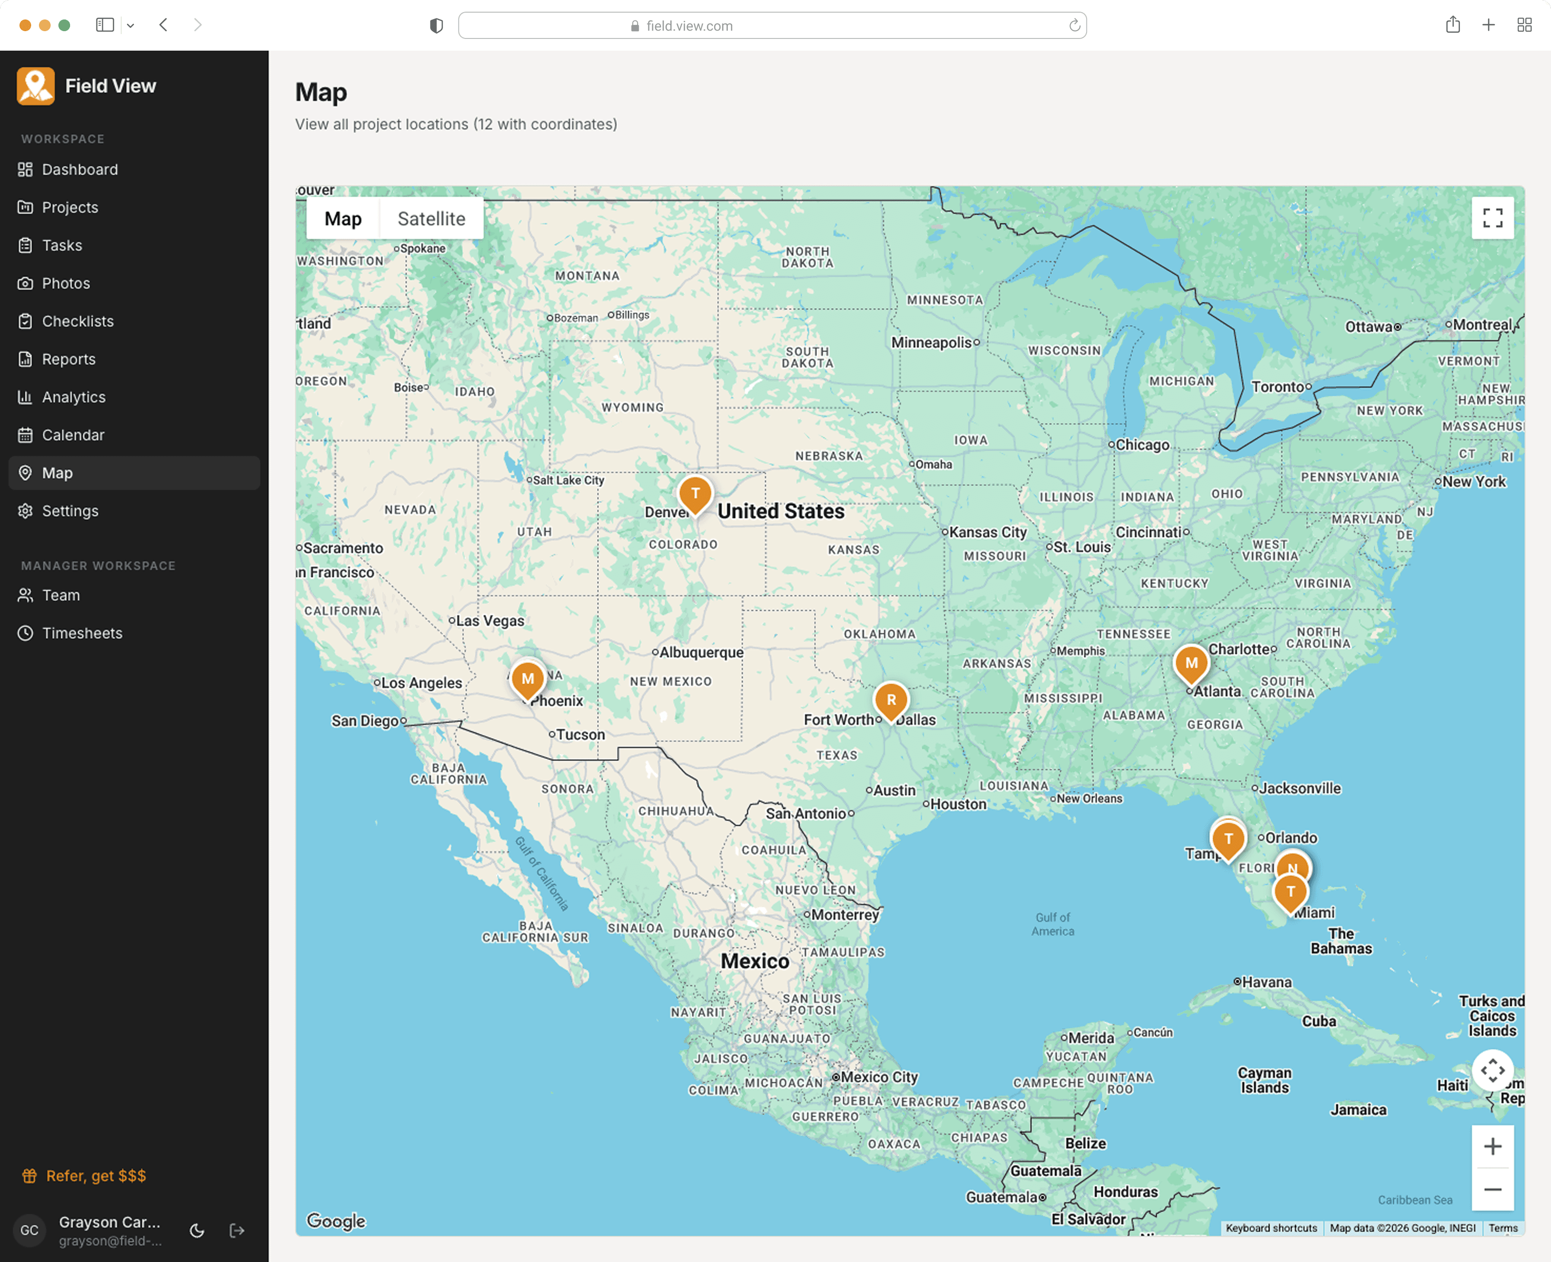Select the R marker near Dallas
Image resolution: width=1551 pixels, height=1262 pixels.
tap(891, 702)
